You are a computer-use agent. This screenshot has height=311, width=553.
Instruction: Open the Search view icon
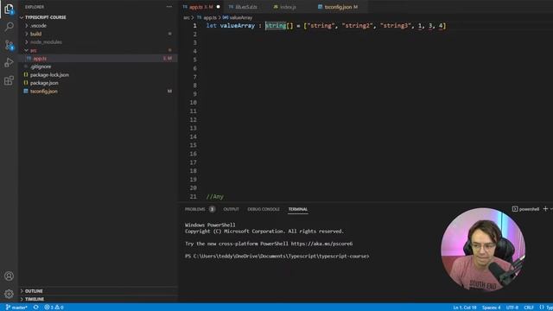(x=9, y=27)
